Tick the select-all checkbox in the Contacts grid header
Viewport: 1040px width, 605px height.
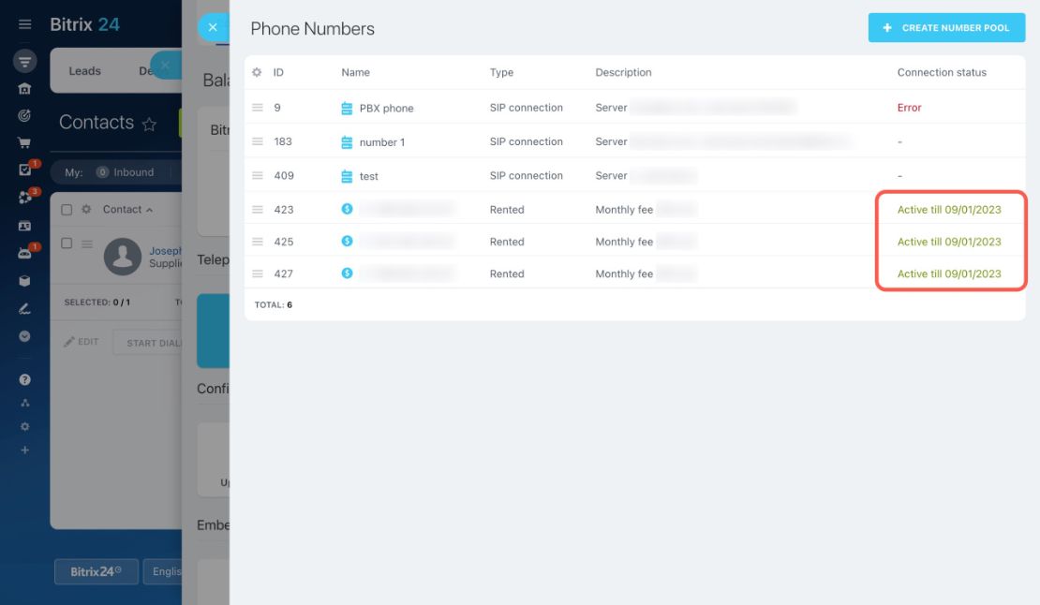(x=67, y=210)
